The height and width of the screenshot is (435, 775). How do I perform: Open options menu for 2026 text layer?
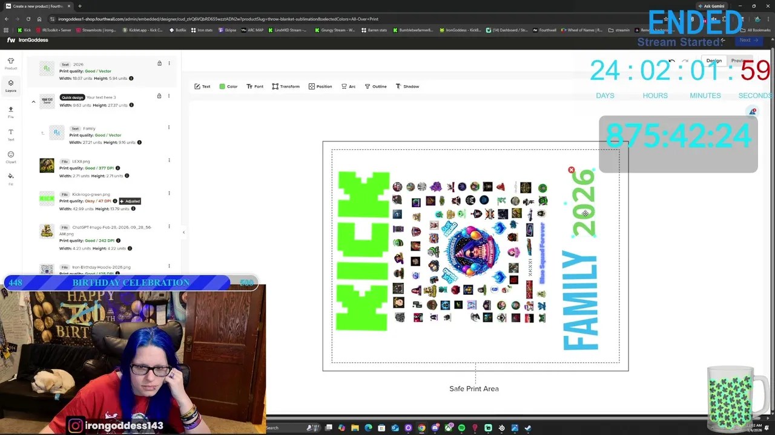(169, 63)
